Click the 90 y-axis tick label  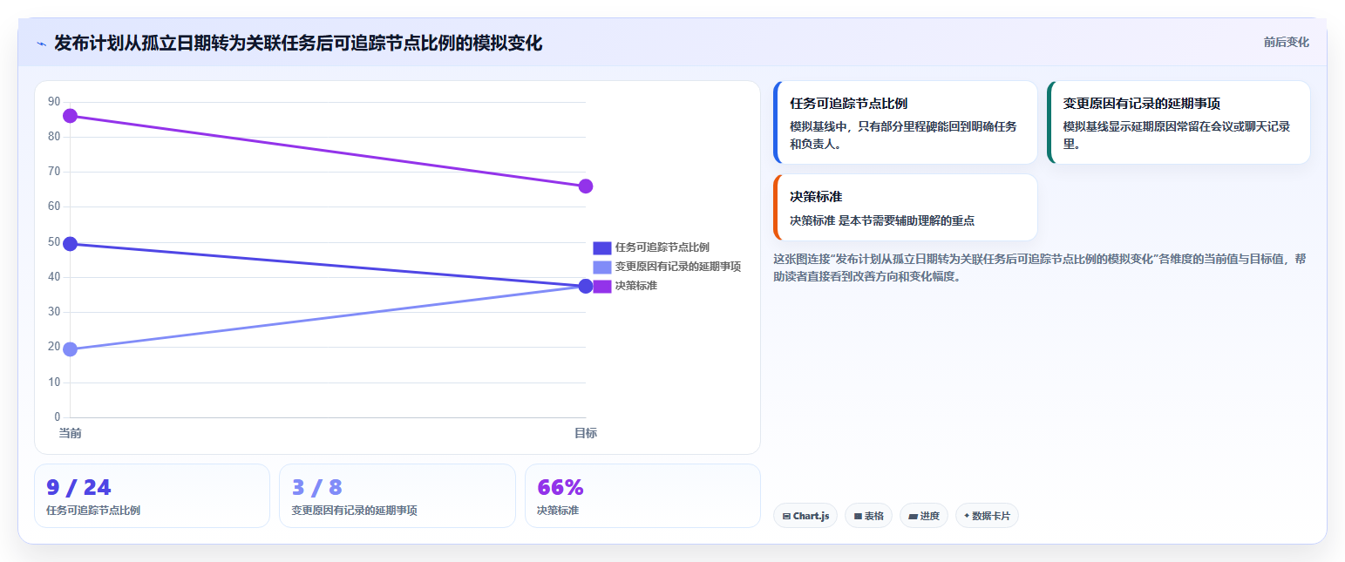54,102
